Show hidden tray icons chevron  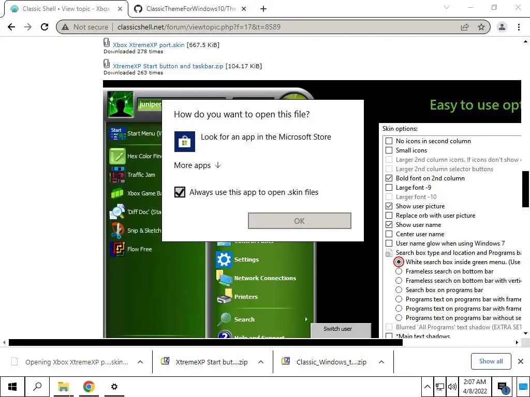[x=427, y=387]
